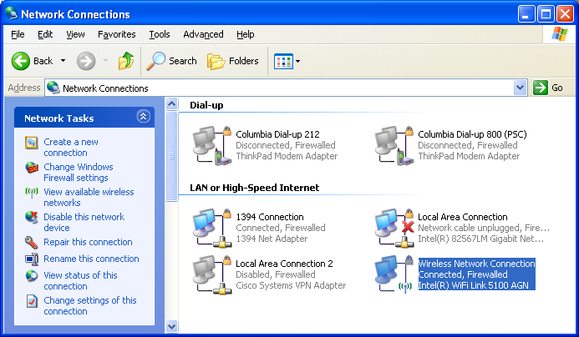Image resolution: width=579 pixels, height=337 pixels.
Task: Click the Wireless Network Connection label
Action: click(x=476, y=264)
